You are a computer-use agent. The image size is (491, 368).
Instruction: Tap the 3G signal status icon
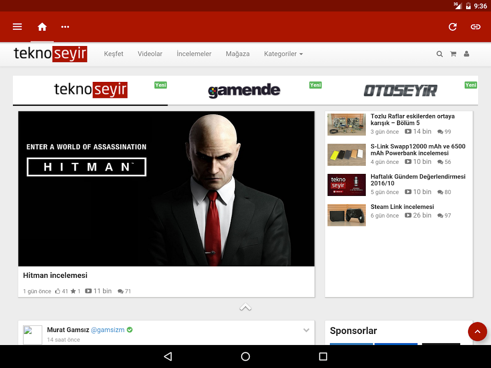point(457,6)
